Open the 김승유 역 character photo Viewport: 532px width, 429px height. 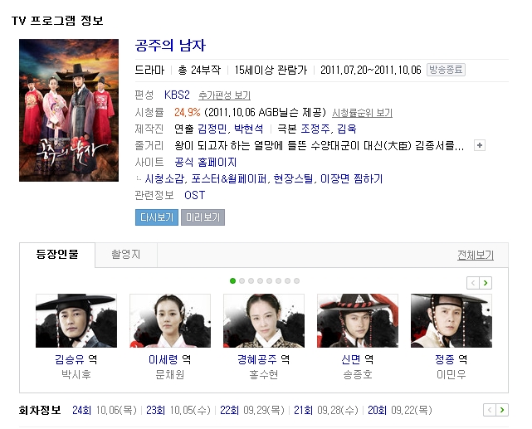(x=76, y=321)
